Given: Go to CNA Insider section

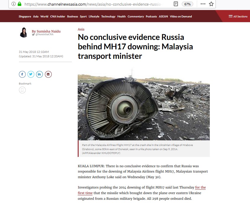Looking at the screenshot, I should click(58, 17).
